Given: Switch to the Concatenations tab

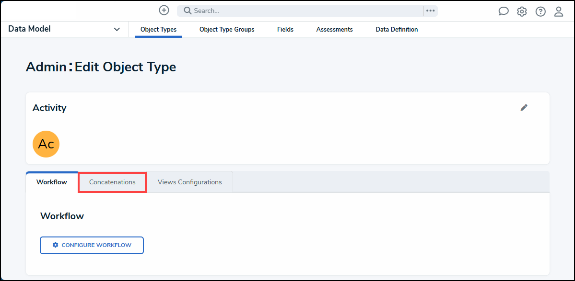Looking at the screenshot, I should pos(112,182).
